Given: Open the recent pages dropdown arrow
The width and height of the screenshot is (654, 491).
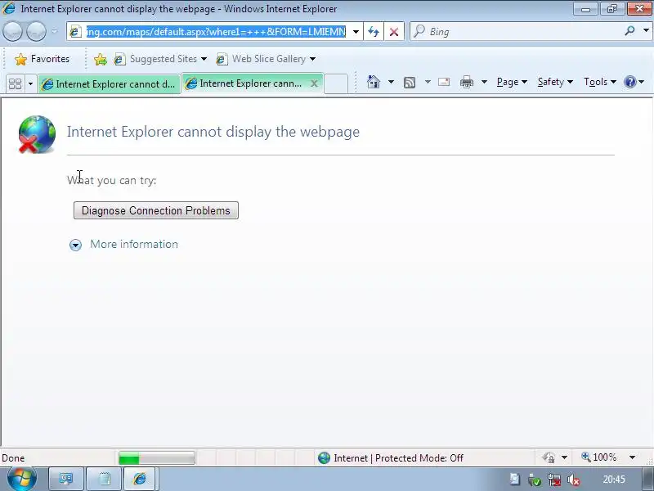Looking at the screenshot, I should click(55, 31).
